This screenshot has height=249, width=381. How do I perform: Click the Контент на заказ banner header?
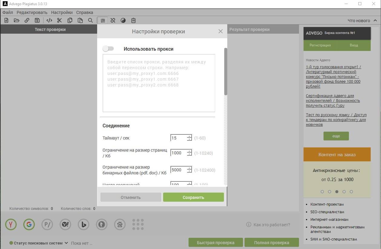coord(337,154)
